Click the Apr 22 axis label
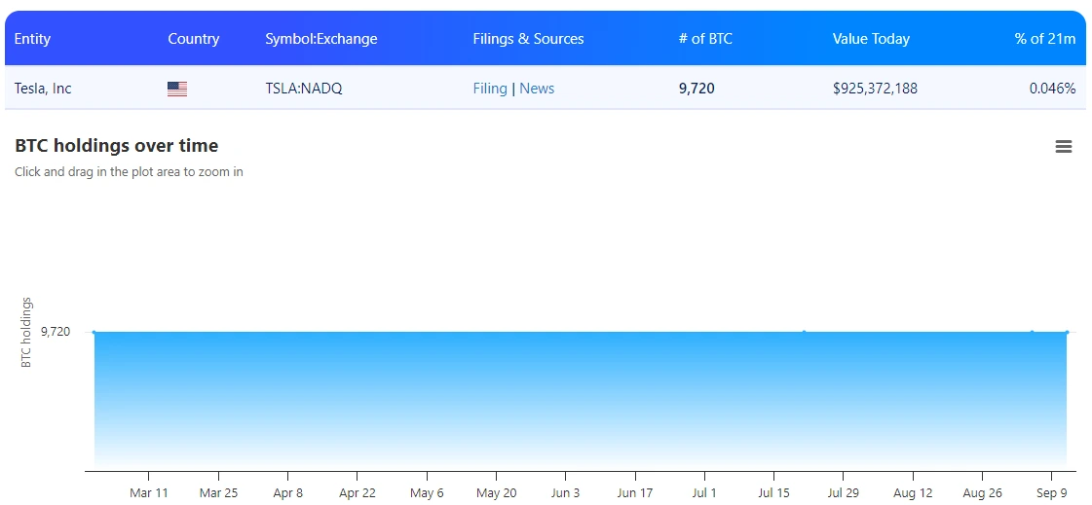 click(x=358, y=493)
